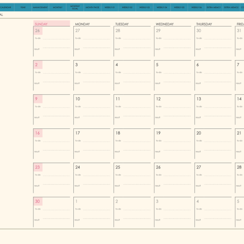This screenshot has height=244, width=244.
Task: Jump to the WEEKLY-02 tab
Action: pos(127,7)
